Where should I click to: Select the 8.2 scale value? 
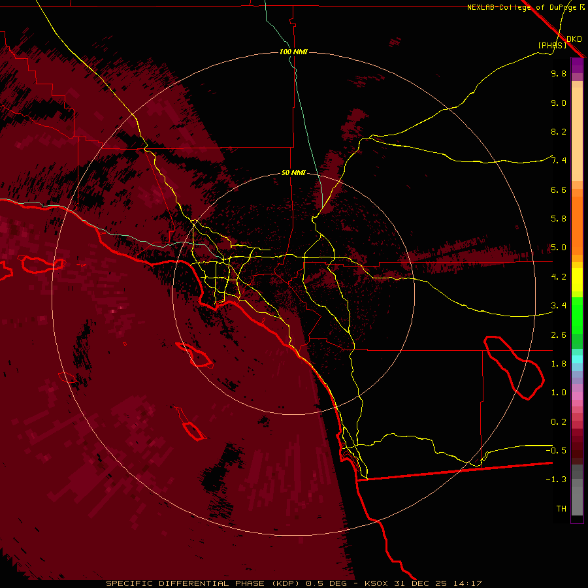pyautogui.click(x=559, y=131)
